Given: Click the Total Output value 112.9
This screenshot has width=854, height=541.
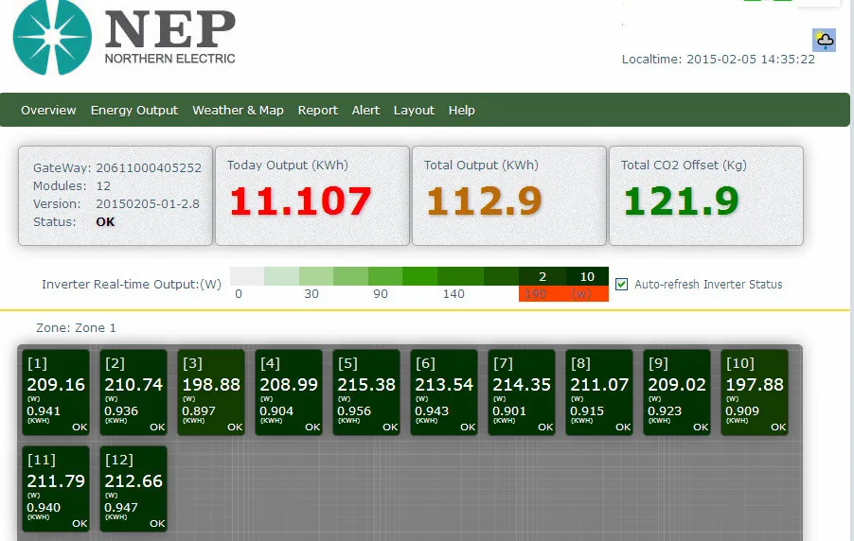Looking at the screenshot, I should point(484,201).
